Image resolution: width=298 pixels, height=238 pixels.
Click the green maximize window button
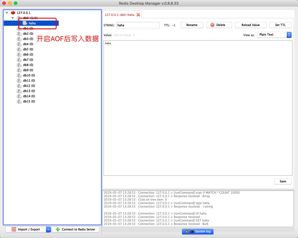pos(16,3)
